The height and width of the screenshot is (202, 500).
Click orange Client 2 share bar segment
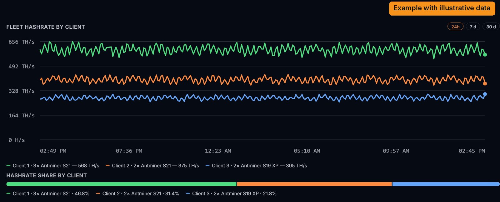coord(314,184)
